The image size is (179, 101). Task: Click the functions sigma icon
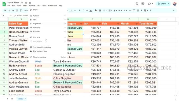(150, 10)
